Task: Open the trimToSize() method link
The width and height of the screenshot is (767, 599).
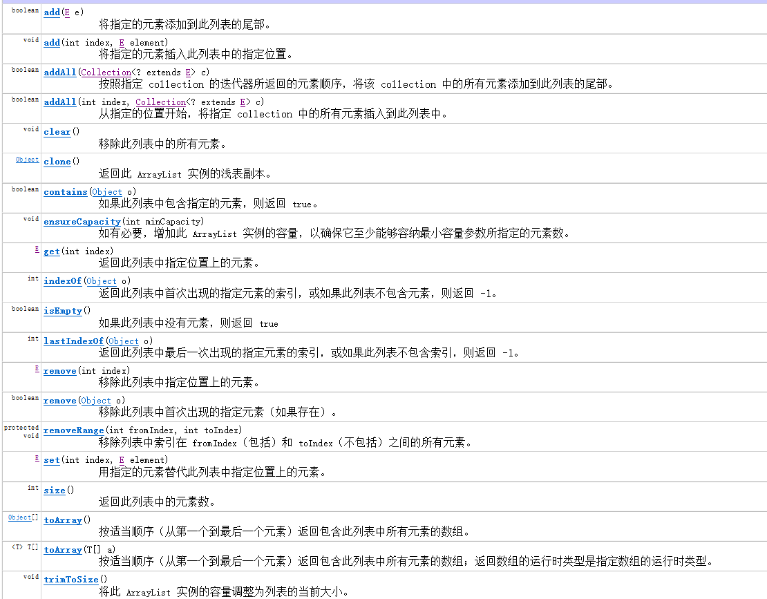Action: (x=71, y=580)
